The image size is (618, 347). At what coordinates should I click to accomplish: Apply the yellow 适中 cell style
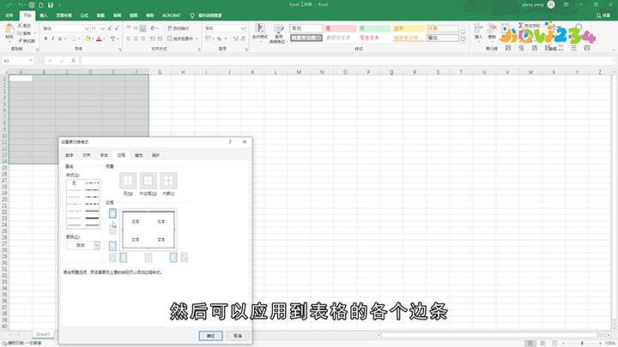point(409,28)
